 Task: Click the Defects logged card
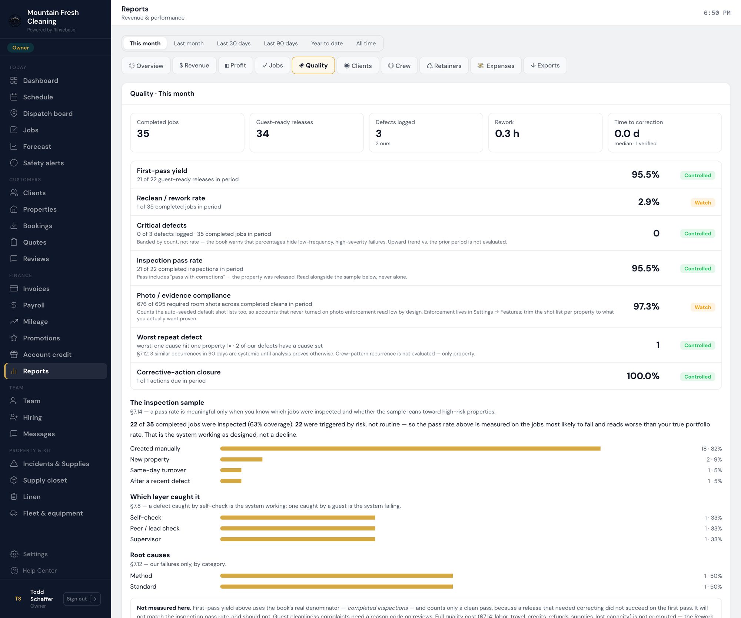426,133
